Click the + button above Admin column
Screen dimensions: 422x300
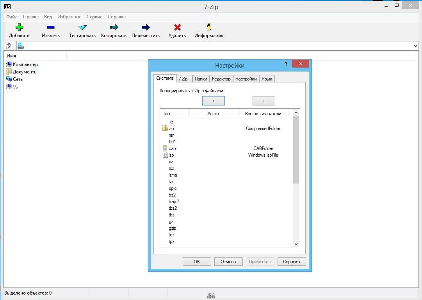[x=214, y=101]
